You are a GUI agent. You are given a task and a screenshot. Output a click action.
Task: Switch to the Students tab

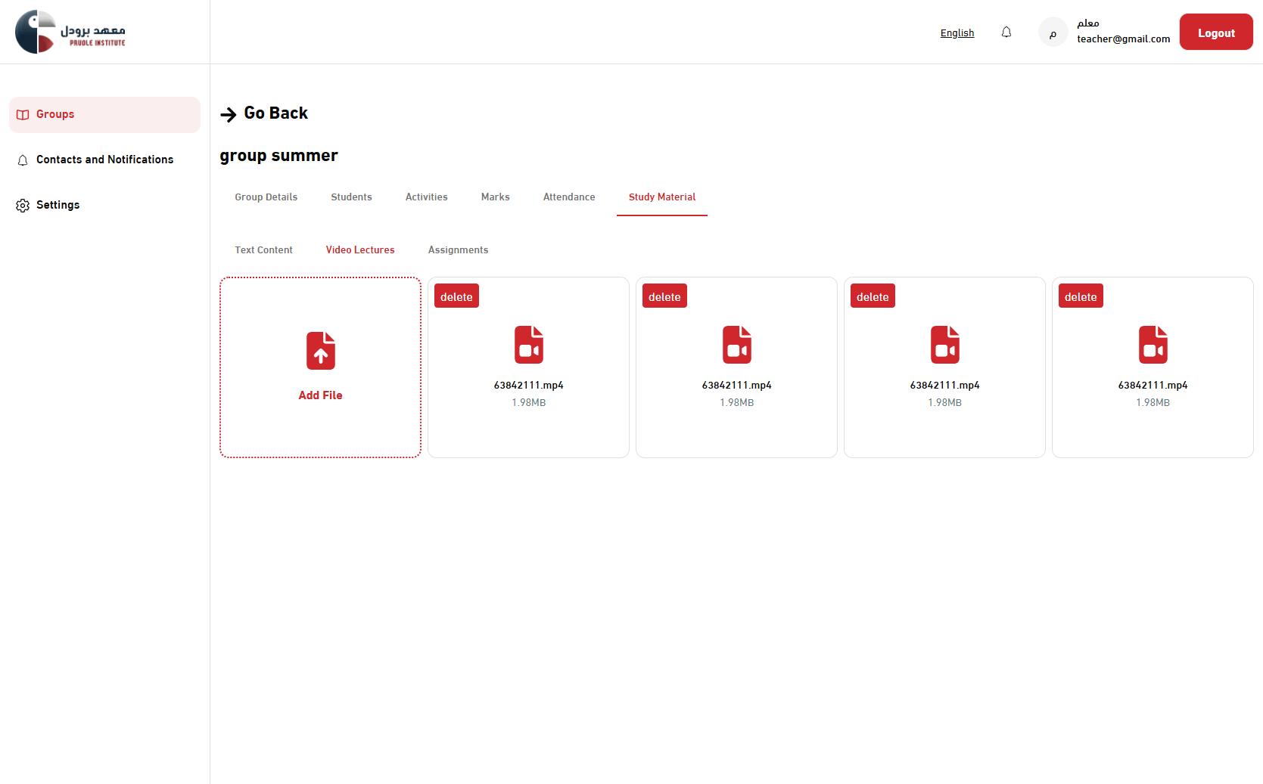(351, 197)
